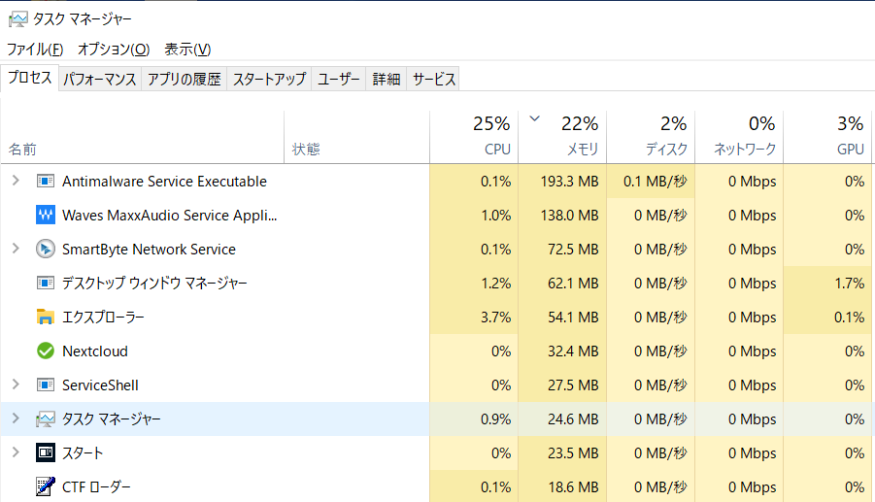Screen dimensions: 875x502
Task: Click the タスク マネージャー title bar icon
Action: [17, 19]
